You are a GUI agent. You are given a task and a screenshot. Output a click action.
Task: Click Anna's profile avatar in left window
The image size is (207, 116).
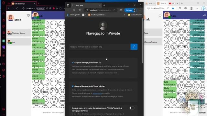[11, 18]
